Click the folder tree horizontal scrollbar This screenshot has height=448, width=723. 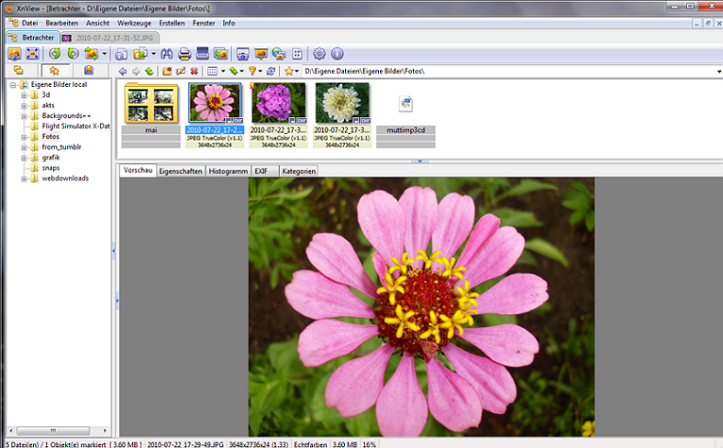coord(55,430)
